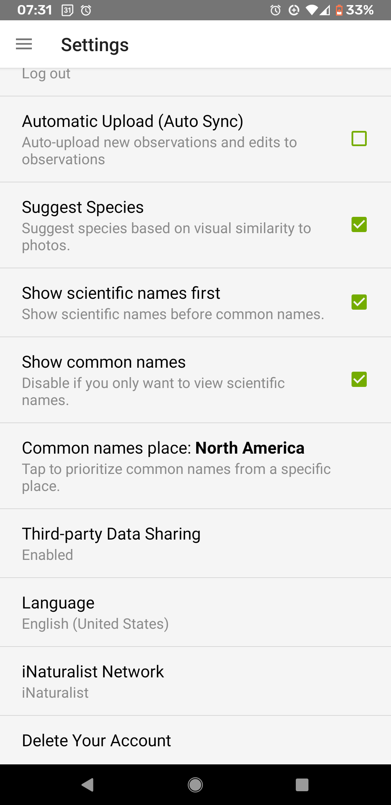The image size is (391, 805).
Task: Tap the Android back navigation button
Action: [88, 785]
